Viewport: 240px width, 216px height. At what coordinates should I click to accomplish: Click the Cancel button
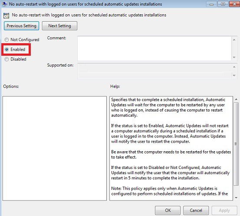coord(196,210)
